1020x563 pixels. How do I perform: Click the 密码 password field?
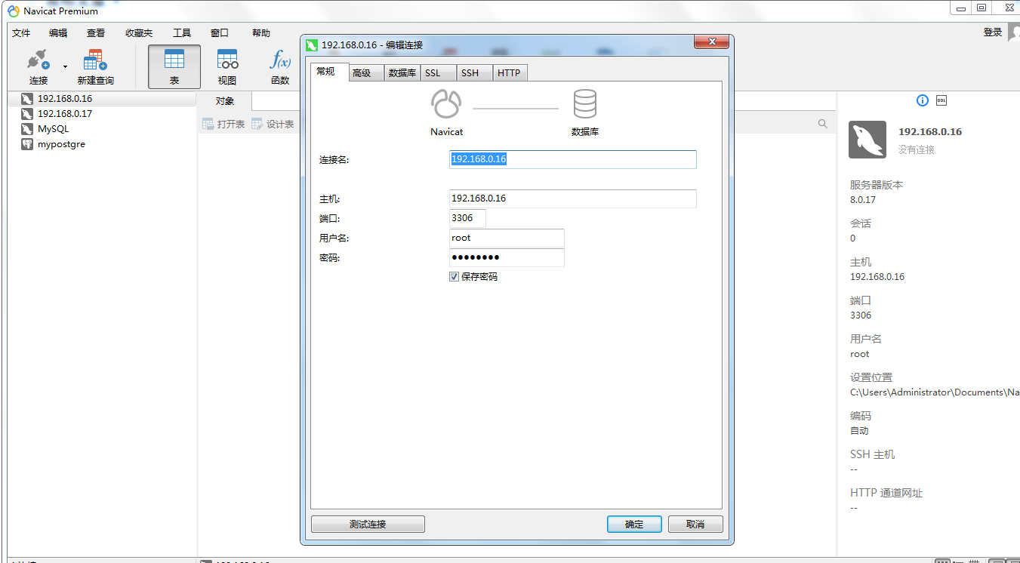tap(507, 257)
